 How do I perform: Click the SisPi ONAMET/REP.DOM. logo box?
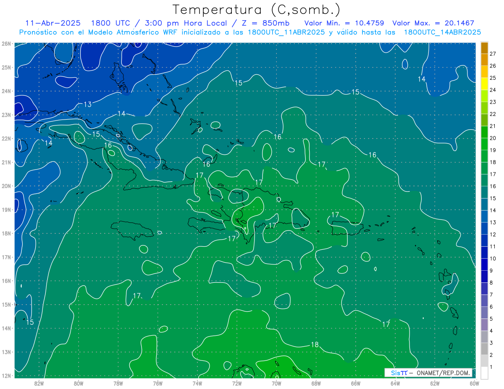click(428, 373)
